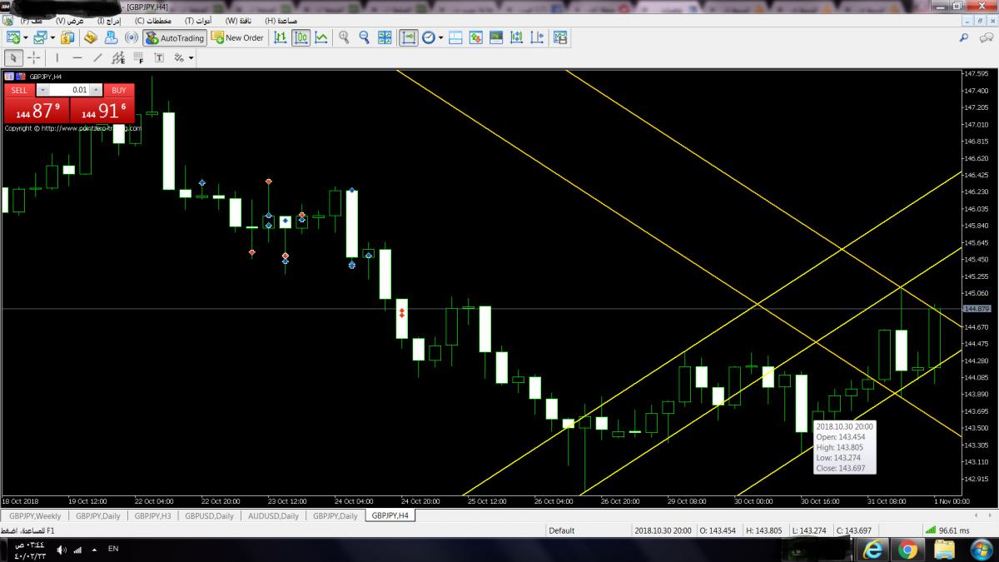The height and width of the screenshot is (562, 999).
Task: Expand the new chart dropdown arrow
Action: click(26, 37)
